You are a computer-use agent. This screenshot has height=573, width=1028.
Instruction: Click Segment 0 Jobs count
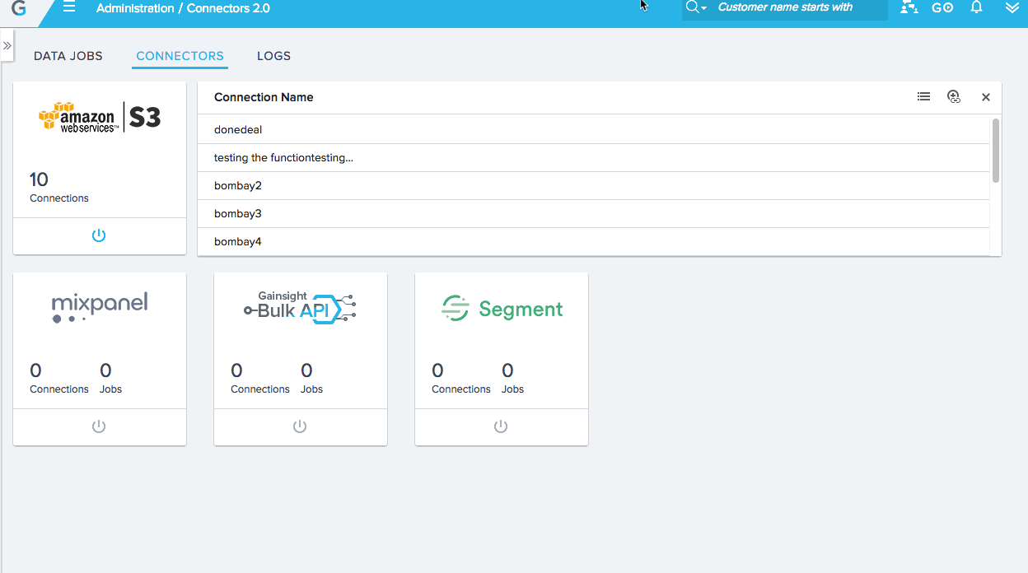point(512,378)
